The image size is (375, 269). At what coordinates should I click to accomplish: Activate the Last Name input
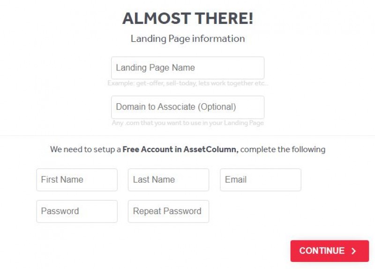(168, 180)
